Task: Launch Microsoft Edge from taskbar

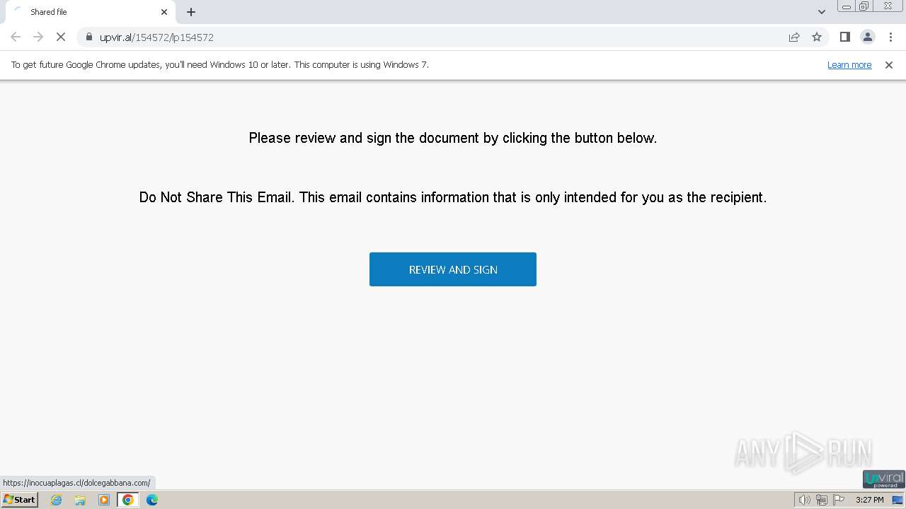Action: click(x=151, y=500)
